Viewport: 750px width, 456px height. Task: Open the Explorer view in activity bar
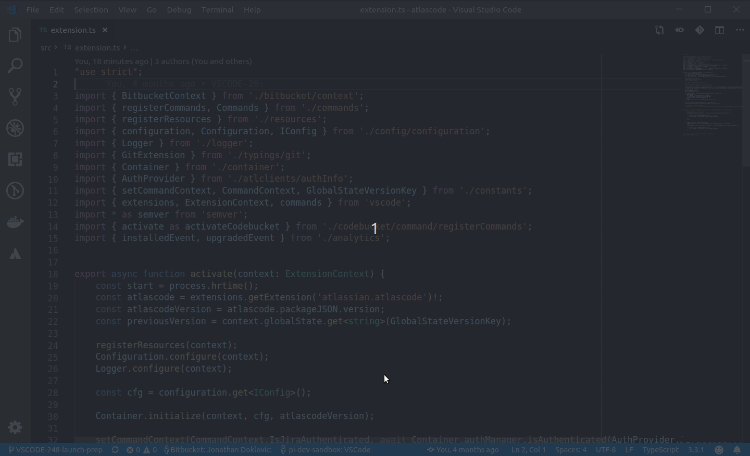[15, 35]
